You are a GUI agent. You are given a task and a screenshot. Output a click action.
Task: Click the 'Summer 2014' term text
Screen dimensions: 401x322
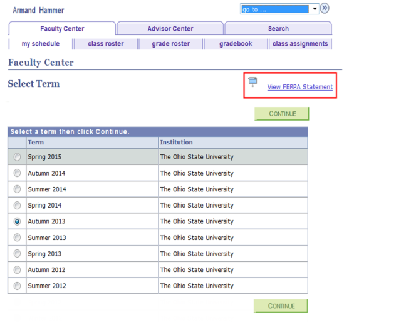click(47, 189)
